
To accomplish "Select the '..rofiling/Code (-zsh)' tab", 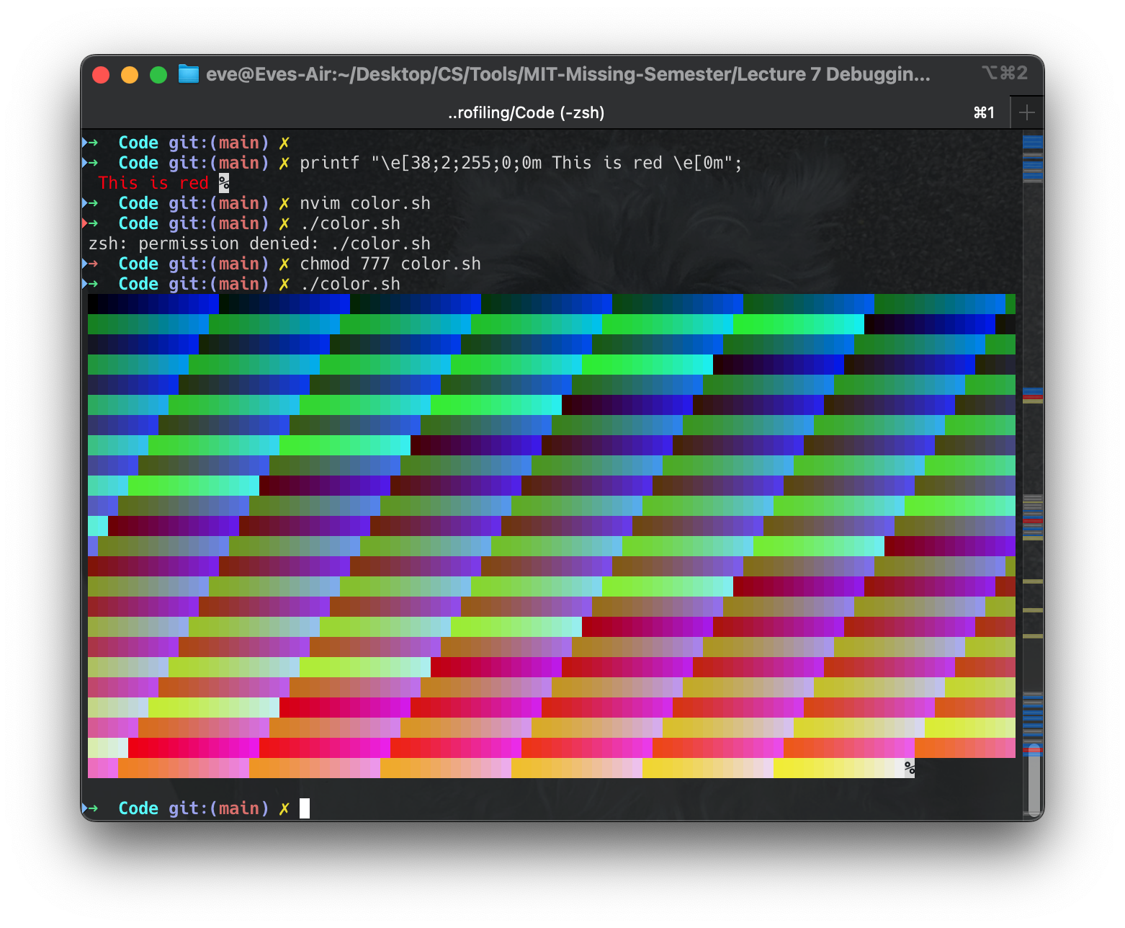I will pyautogui.click(x=526, y=112).
